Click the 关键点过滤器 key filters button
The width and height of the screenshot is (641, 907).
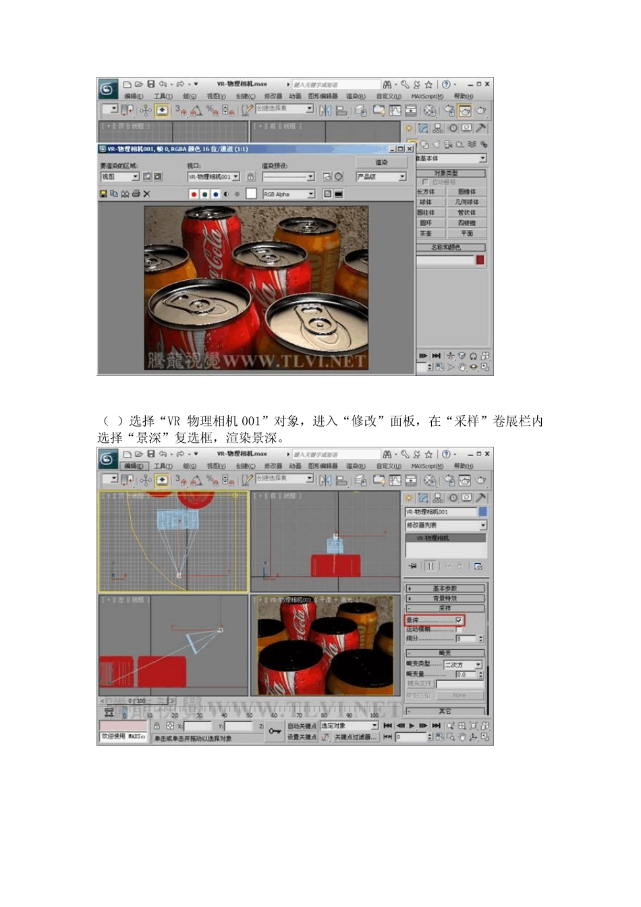click(x=356, y=737)
